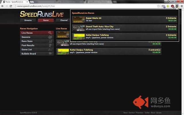Click the Past Results trophy icon

50,45
